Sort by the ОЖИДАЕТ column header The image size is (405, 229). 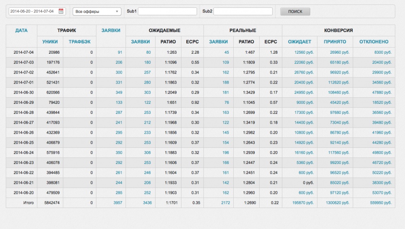point(300,42)
